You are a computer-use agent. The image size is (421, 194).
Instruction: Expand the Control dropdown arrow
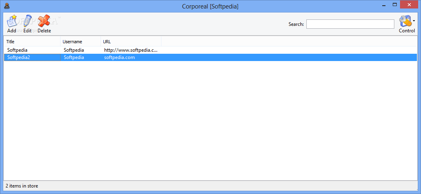(414, 21)
